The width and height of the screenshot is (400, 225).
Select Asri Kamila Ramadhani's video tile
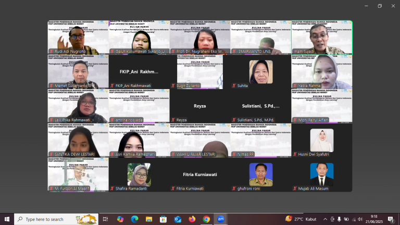[x=139, y=140]
